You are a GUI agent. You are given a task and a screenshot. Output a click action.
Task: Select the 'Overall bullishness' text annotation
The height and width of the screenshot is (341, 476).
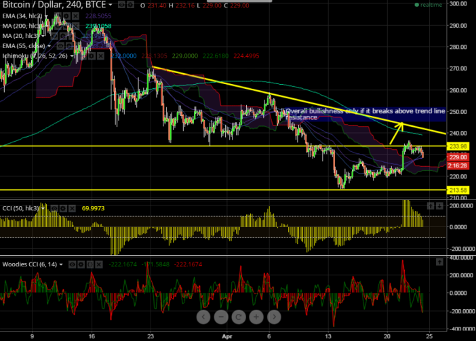coord(365,114)
